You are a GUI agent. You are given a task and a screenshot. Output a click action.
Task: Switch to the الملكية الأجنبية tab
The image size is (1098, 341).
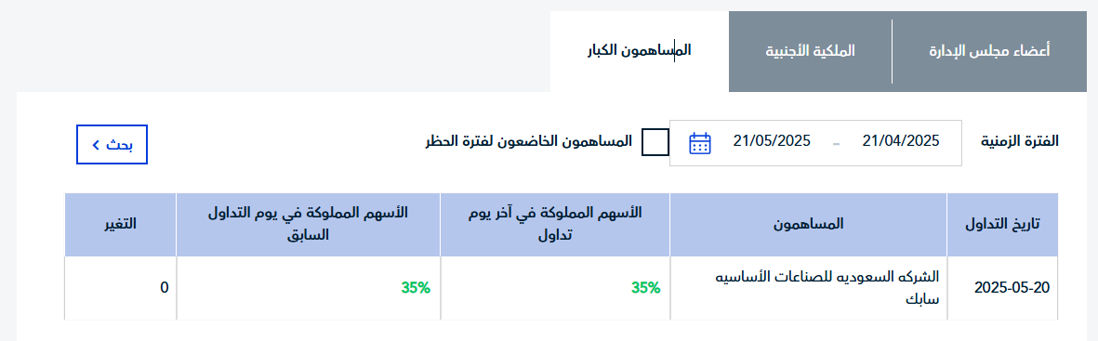(810, 51)
